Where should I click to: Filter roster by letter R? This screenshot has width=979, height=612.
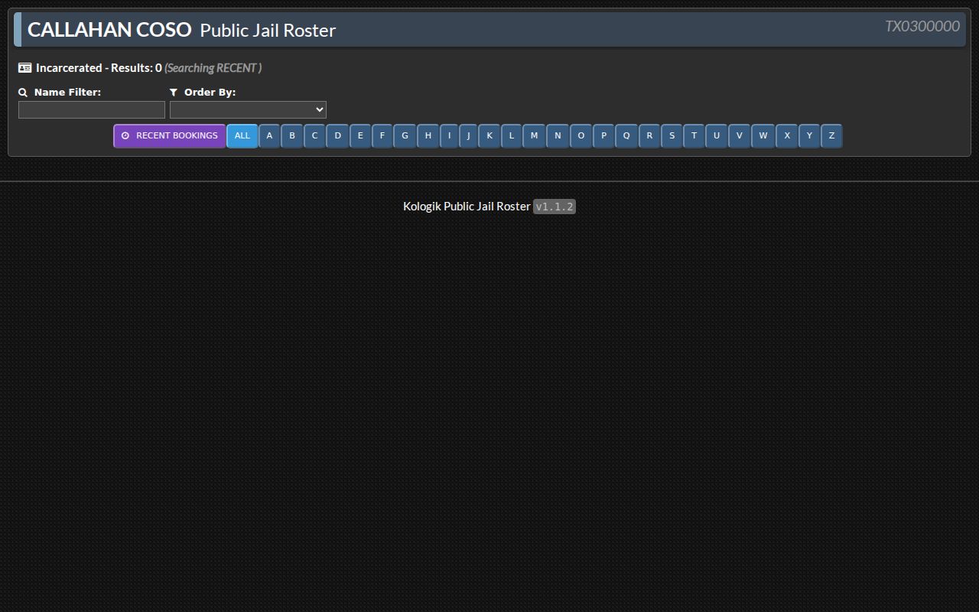point(649,136)
